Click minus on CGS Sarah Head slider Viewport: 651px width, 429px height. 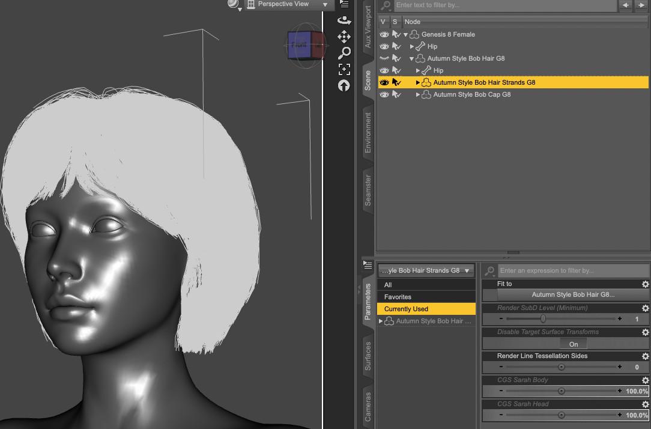click(x=501, y=415)
